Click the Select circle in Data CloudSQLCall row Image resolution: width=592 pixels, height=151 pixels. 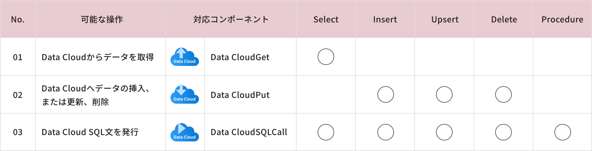pos(326,132)
